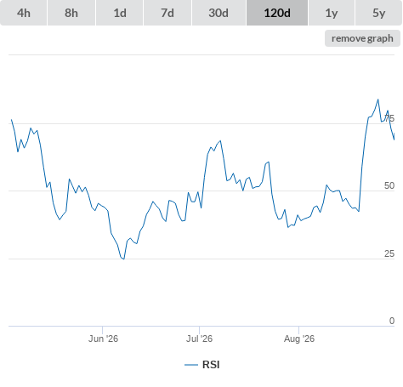403x387 pixels.
Task: Switch to the 4h time range
Action: point(24,13)
